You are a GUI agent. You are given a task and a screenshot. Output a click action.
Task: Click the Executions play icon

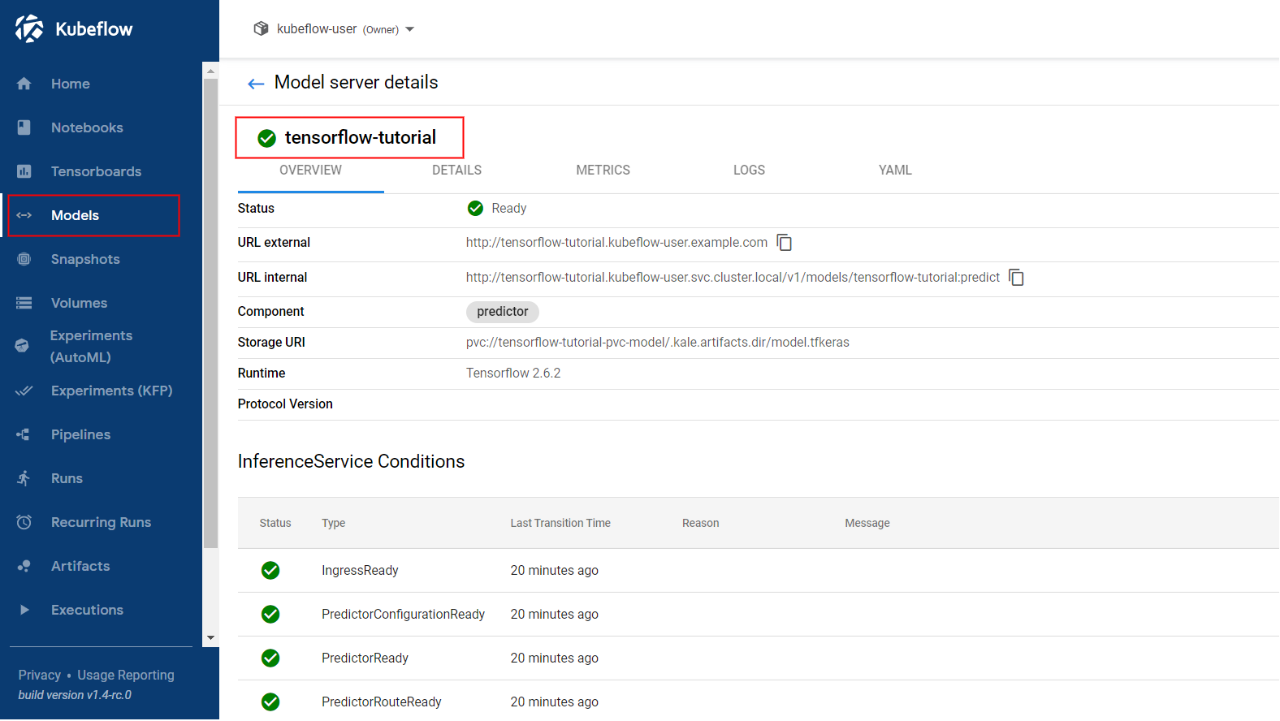click(x=24, y=610)
